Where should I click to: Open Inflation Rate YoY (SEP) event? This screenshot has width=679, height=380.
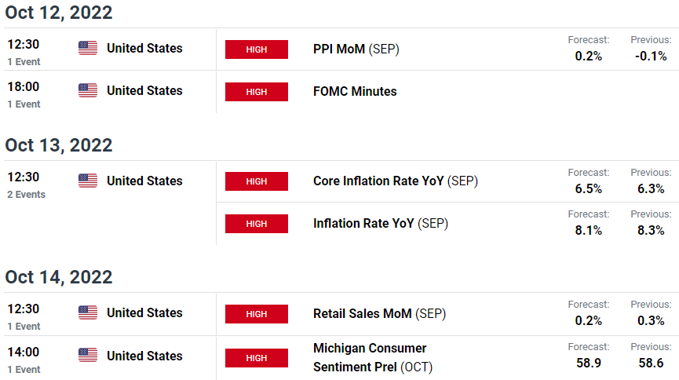[381, 223]
